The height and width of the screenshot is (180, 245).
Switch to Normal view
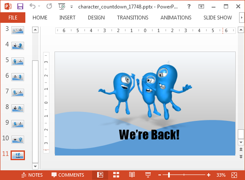pyautogui.click(x=100, y=175)
